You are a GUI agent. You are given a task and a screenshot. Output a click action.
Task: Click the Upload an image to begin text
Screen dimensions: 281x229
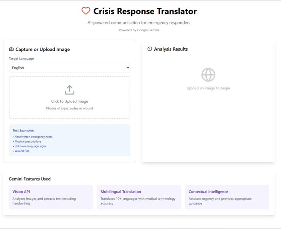(x=208, y=88)
